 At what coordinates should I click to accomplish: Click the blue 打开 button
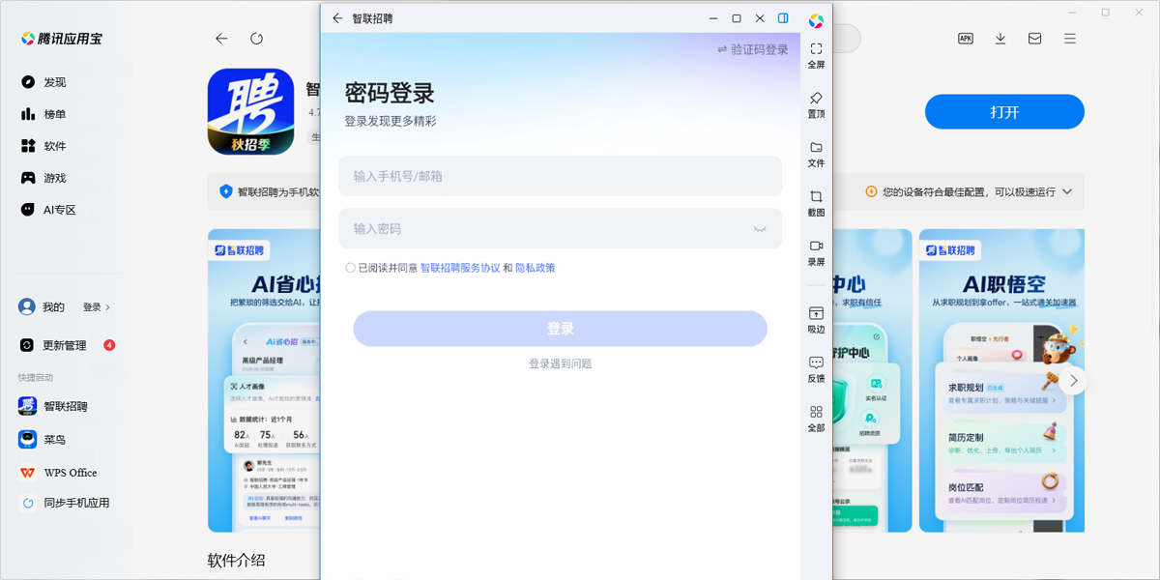[x=1004, y=112]
